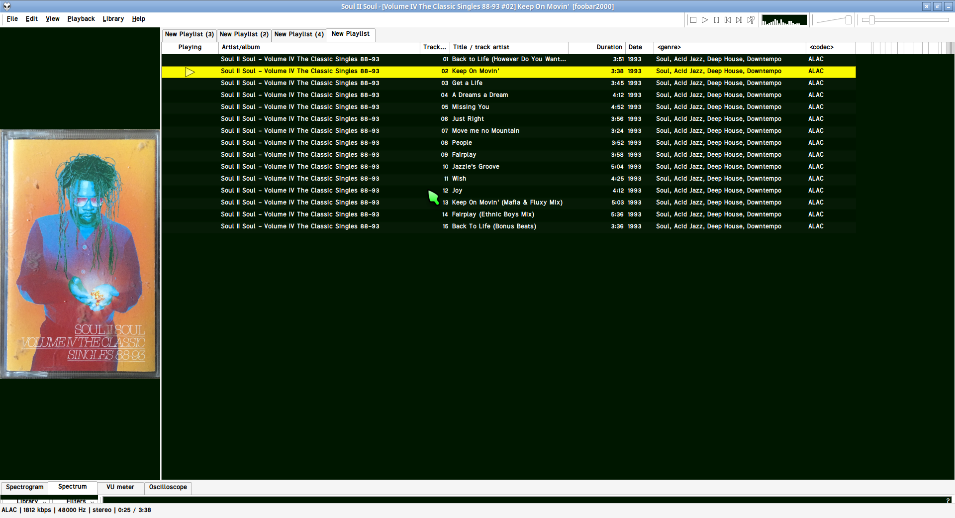Switch to the New Playlist (2) tab
955x518 pixels.
tap(244, 34)
